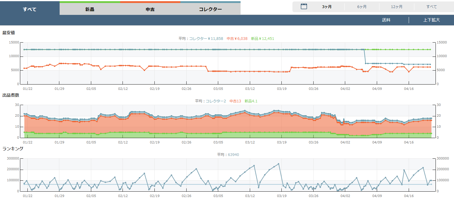Image resolution: width=454 pixels, height=200 pixels.
Task: Choose the 6ヶ月 time range
Action: click(x=362, y=7)
